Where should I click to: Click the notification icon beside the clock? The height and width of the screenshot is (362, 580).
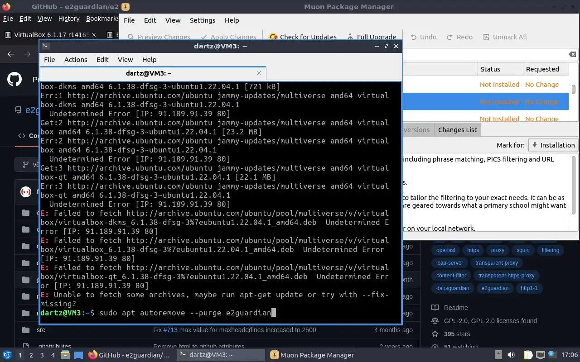pyautogui.click(x=552, y=354)
